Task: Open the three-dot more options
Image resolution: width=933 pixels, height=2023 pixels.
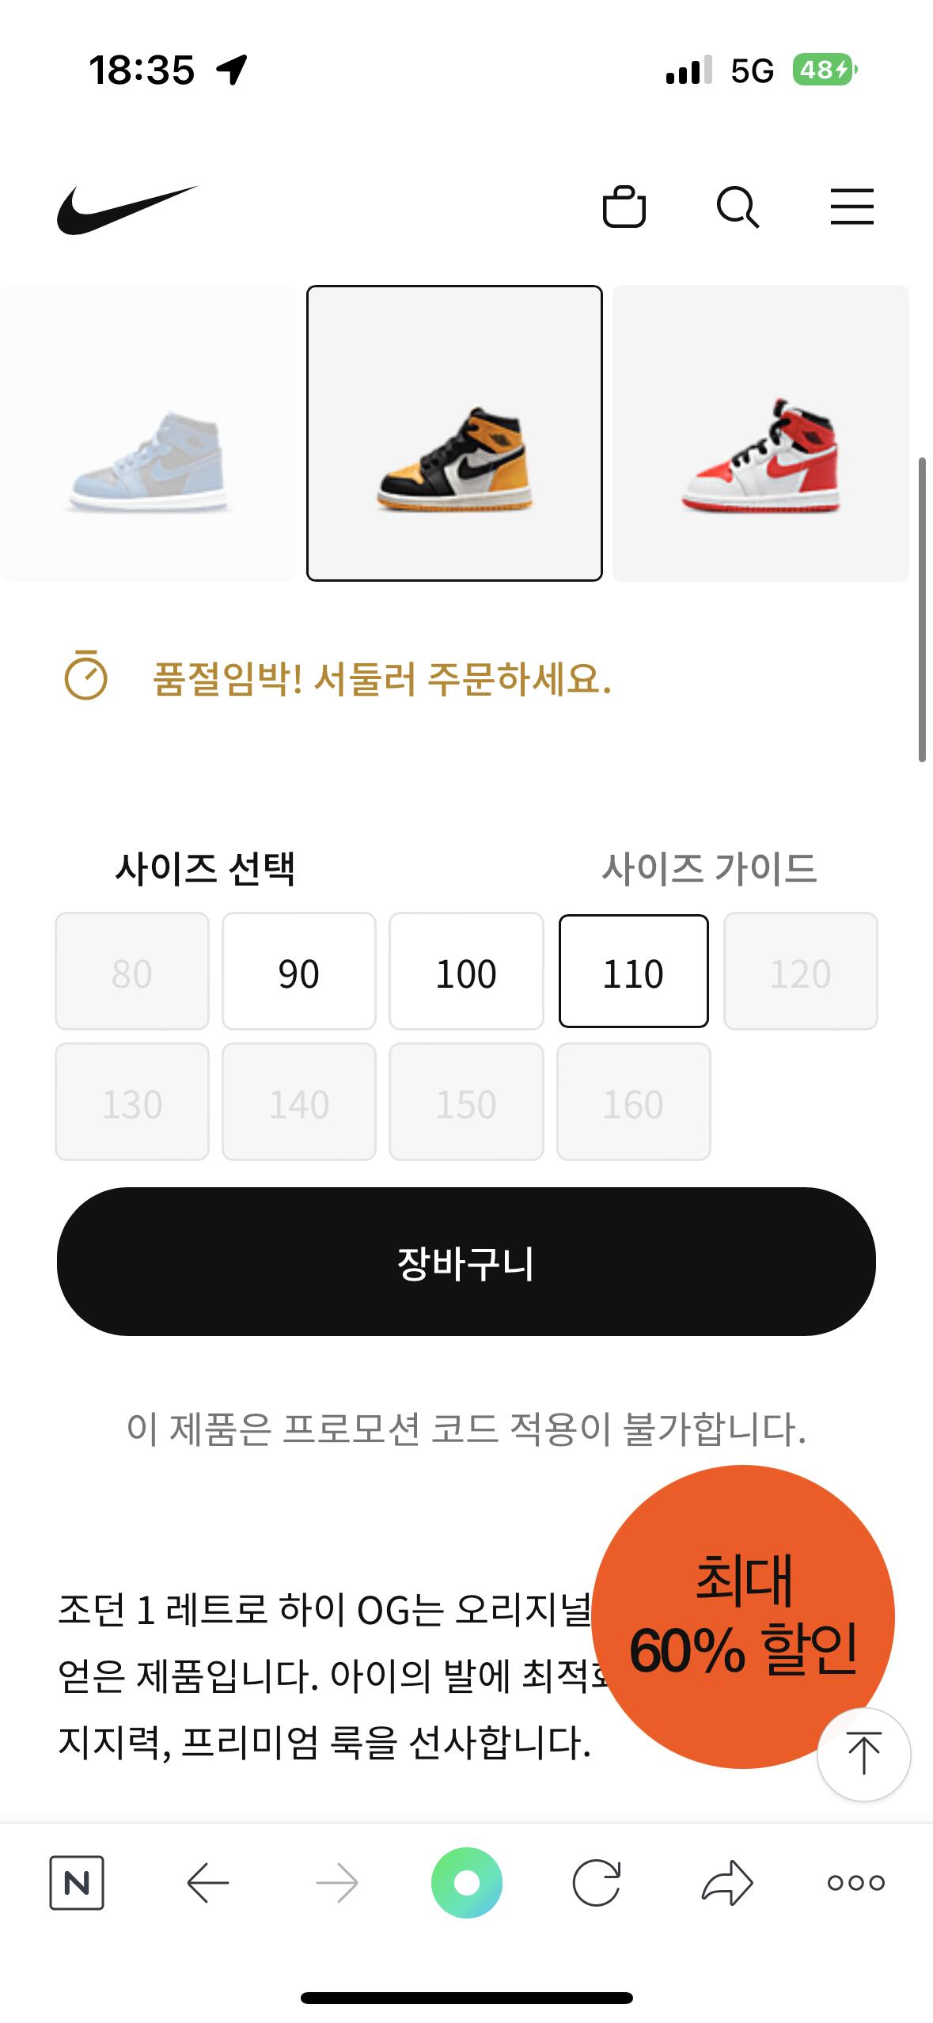Action: [x=855, y=1883]
